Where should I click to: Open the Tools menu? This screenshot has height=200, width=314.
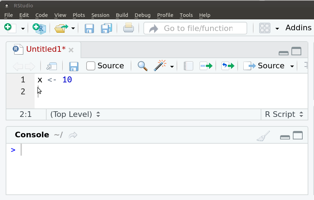186,15
